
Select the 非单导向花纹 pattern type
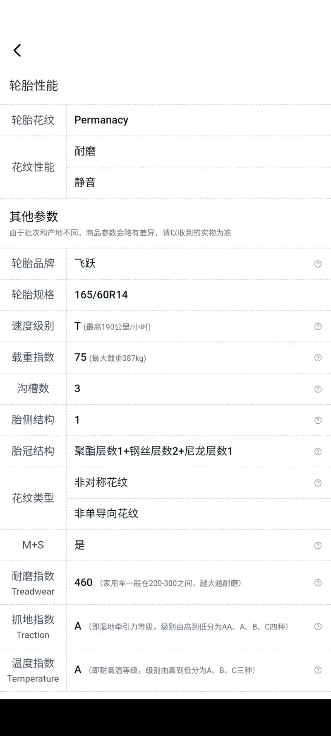[106, 514]
